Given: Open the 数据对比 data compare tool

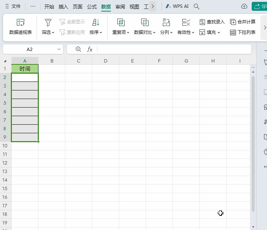Looking at the screenshot, I should (145, 23).
